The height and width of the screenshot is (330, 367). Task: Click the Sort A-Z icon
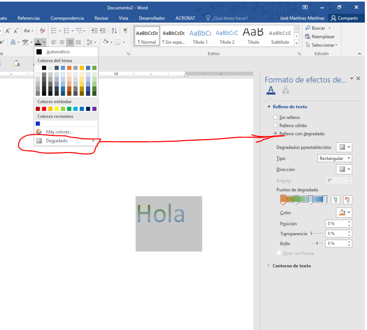(114, 30)
